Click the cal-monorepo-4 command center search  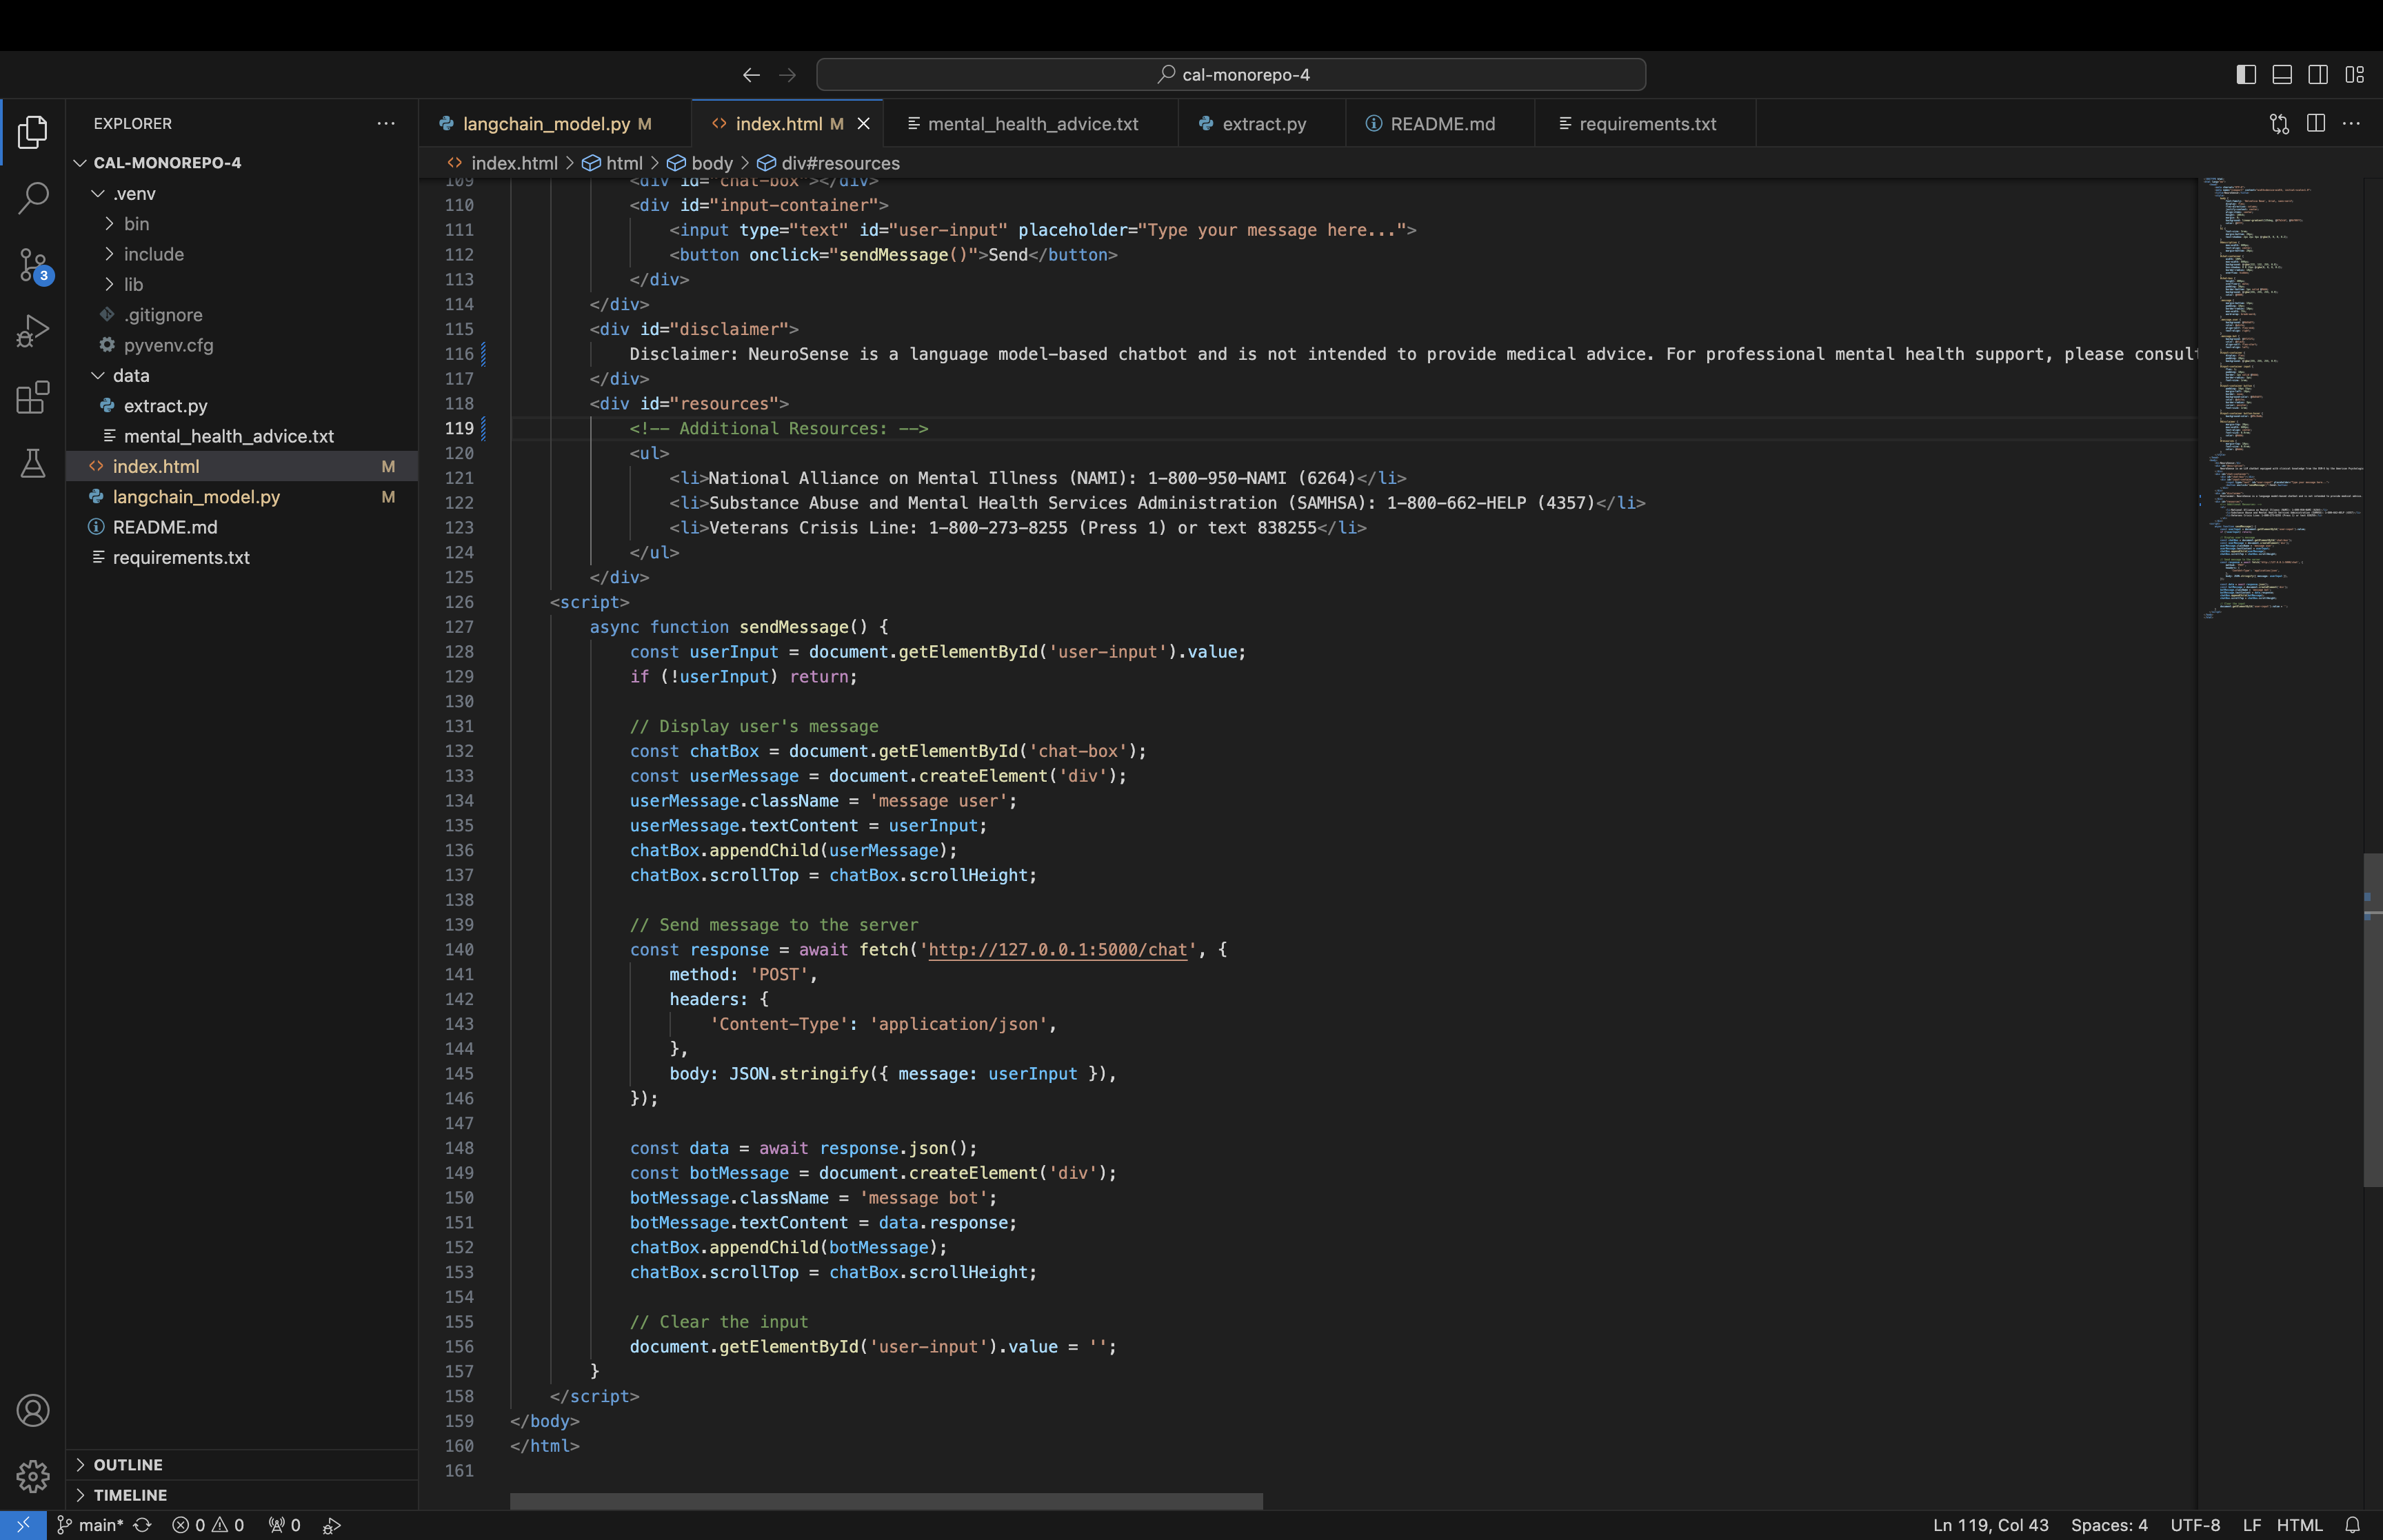point(1231,74)
